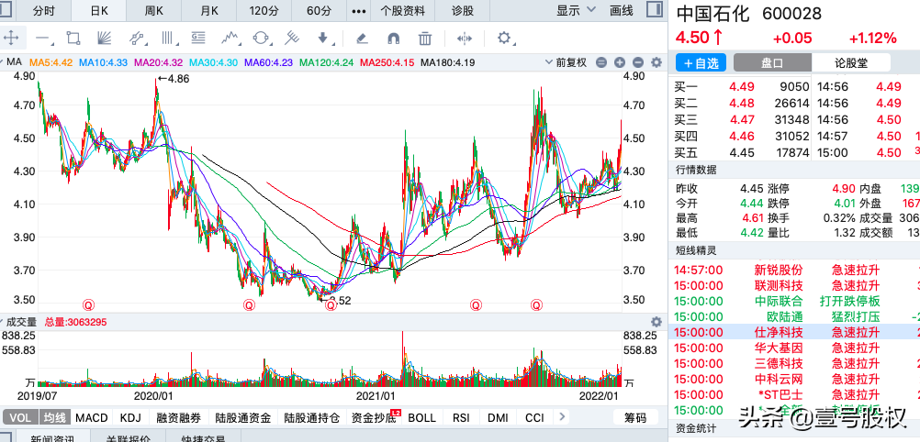Choose the vertical period lines tool

[x=169, y=39]
